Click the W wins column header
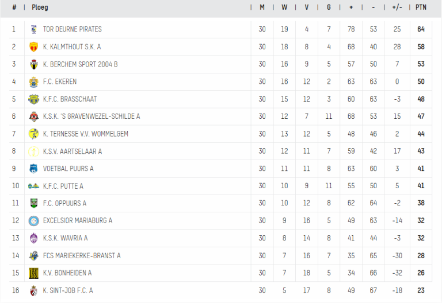 click(x=284, y=7)
